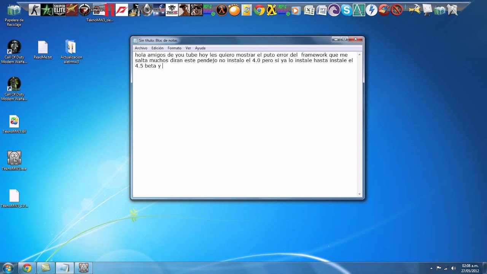Open Microsoft Word from the dock
Viewport: 487px width, 274px height.
click(x=321, y=10)
